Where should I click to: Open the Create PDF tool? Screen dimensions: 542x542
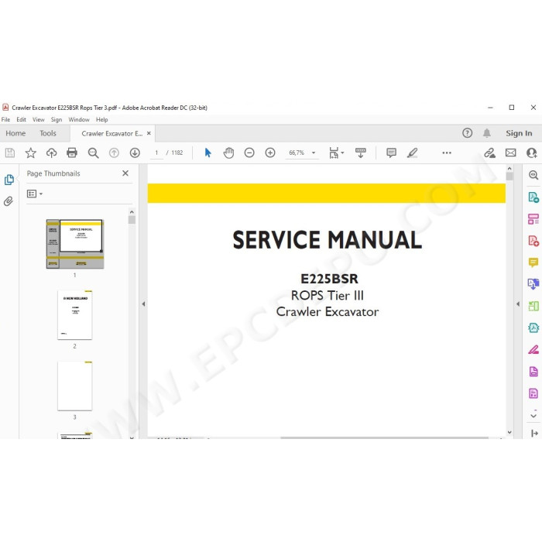pos(533,241)
